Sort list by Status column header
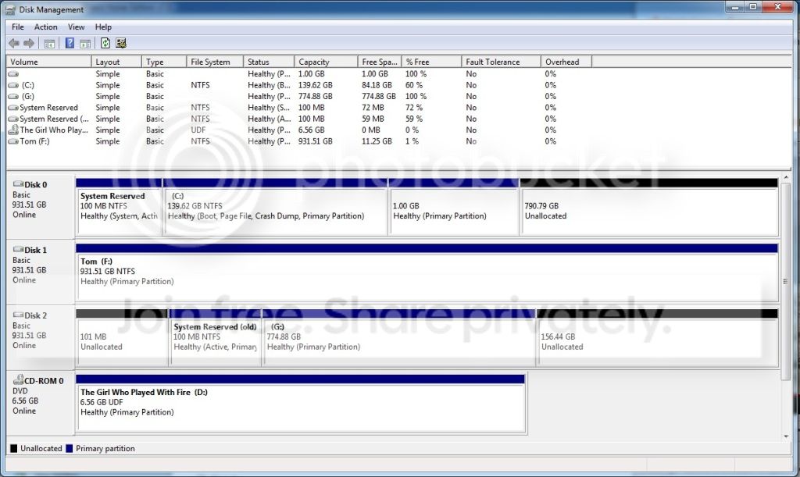This screenshot has width=800, height=477. pyautogui.click(x=269, y=62)
